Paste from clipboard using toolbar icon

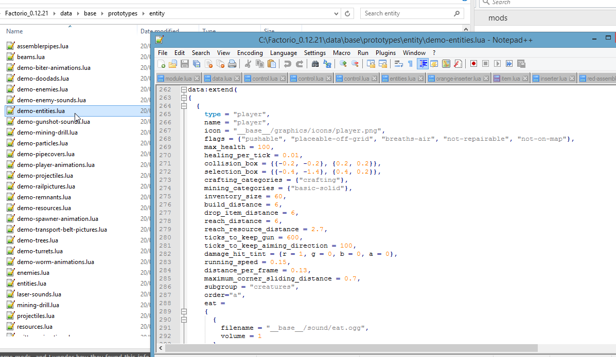coord(272,64)
